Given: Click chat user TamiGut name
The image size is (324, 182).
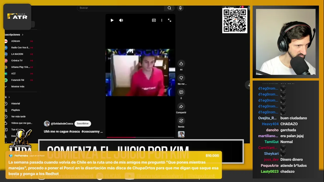Looking at the screenshot, I should click(x=271, y=142).
